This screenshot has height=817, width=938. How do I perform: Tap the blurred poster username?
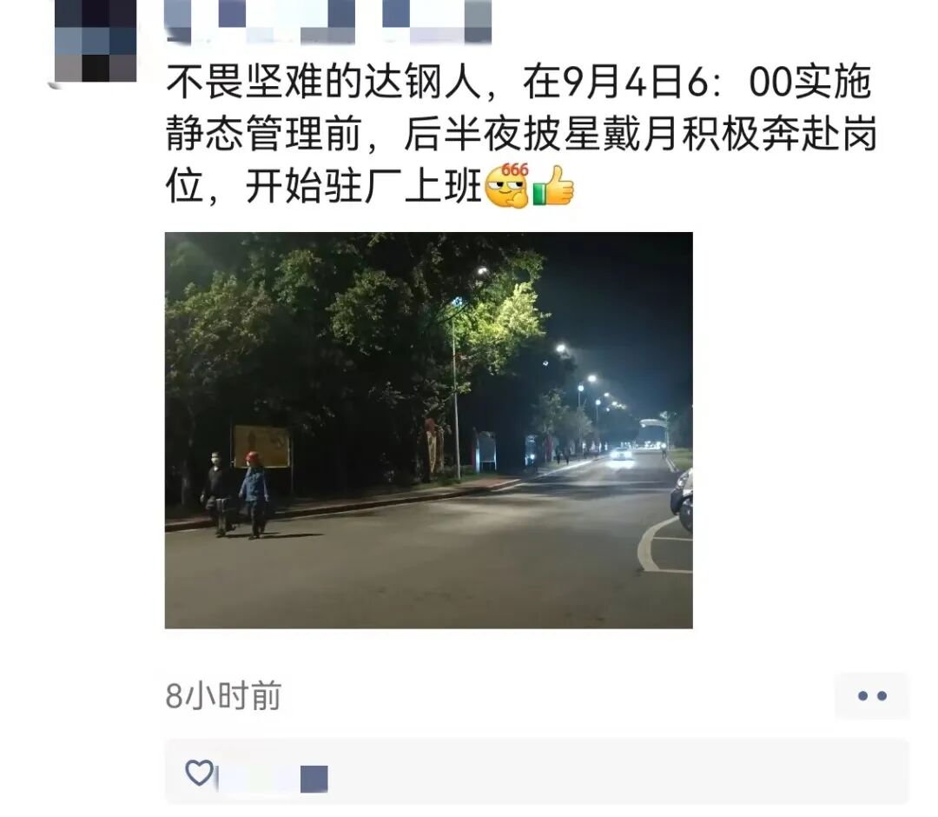[327, 21]
